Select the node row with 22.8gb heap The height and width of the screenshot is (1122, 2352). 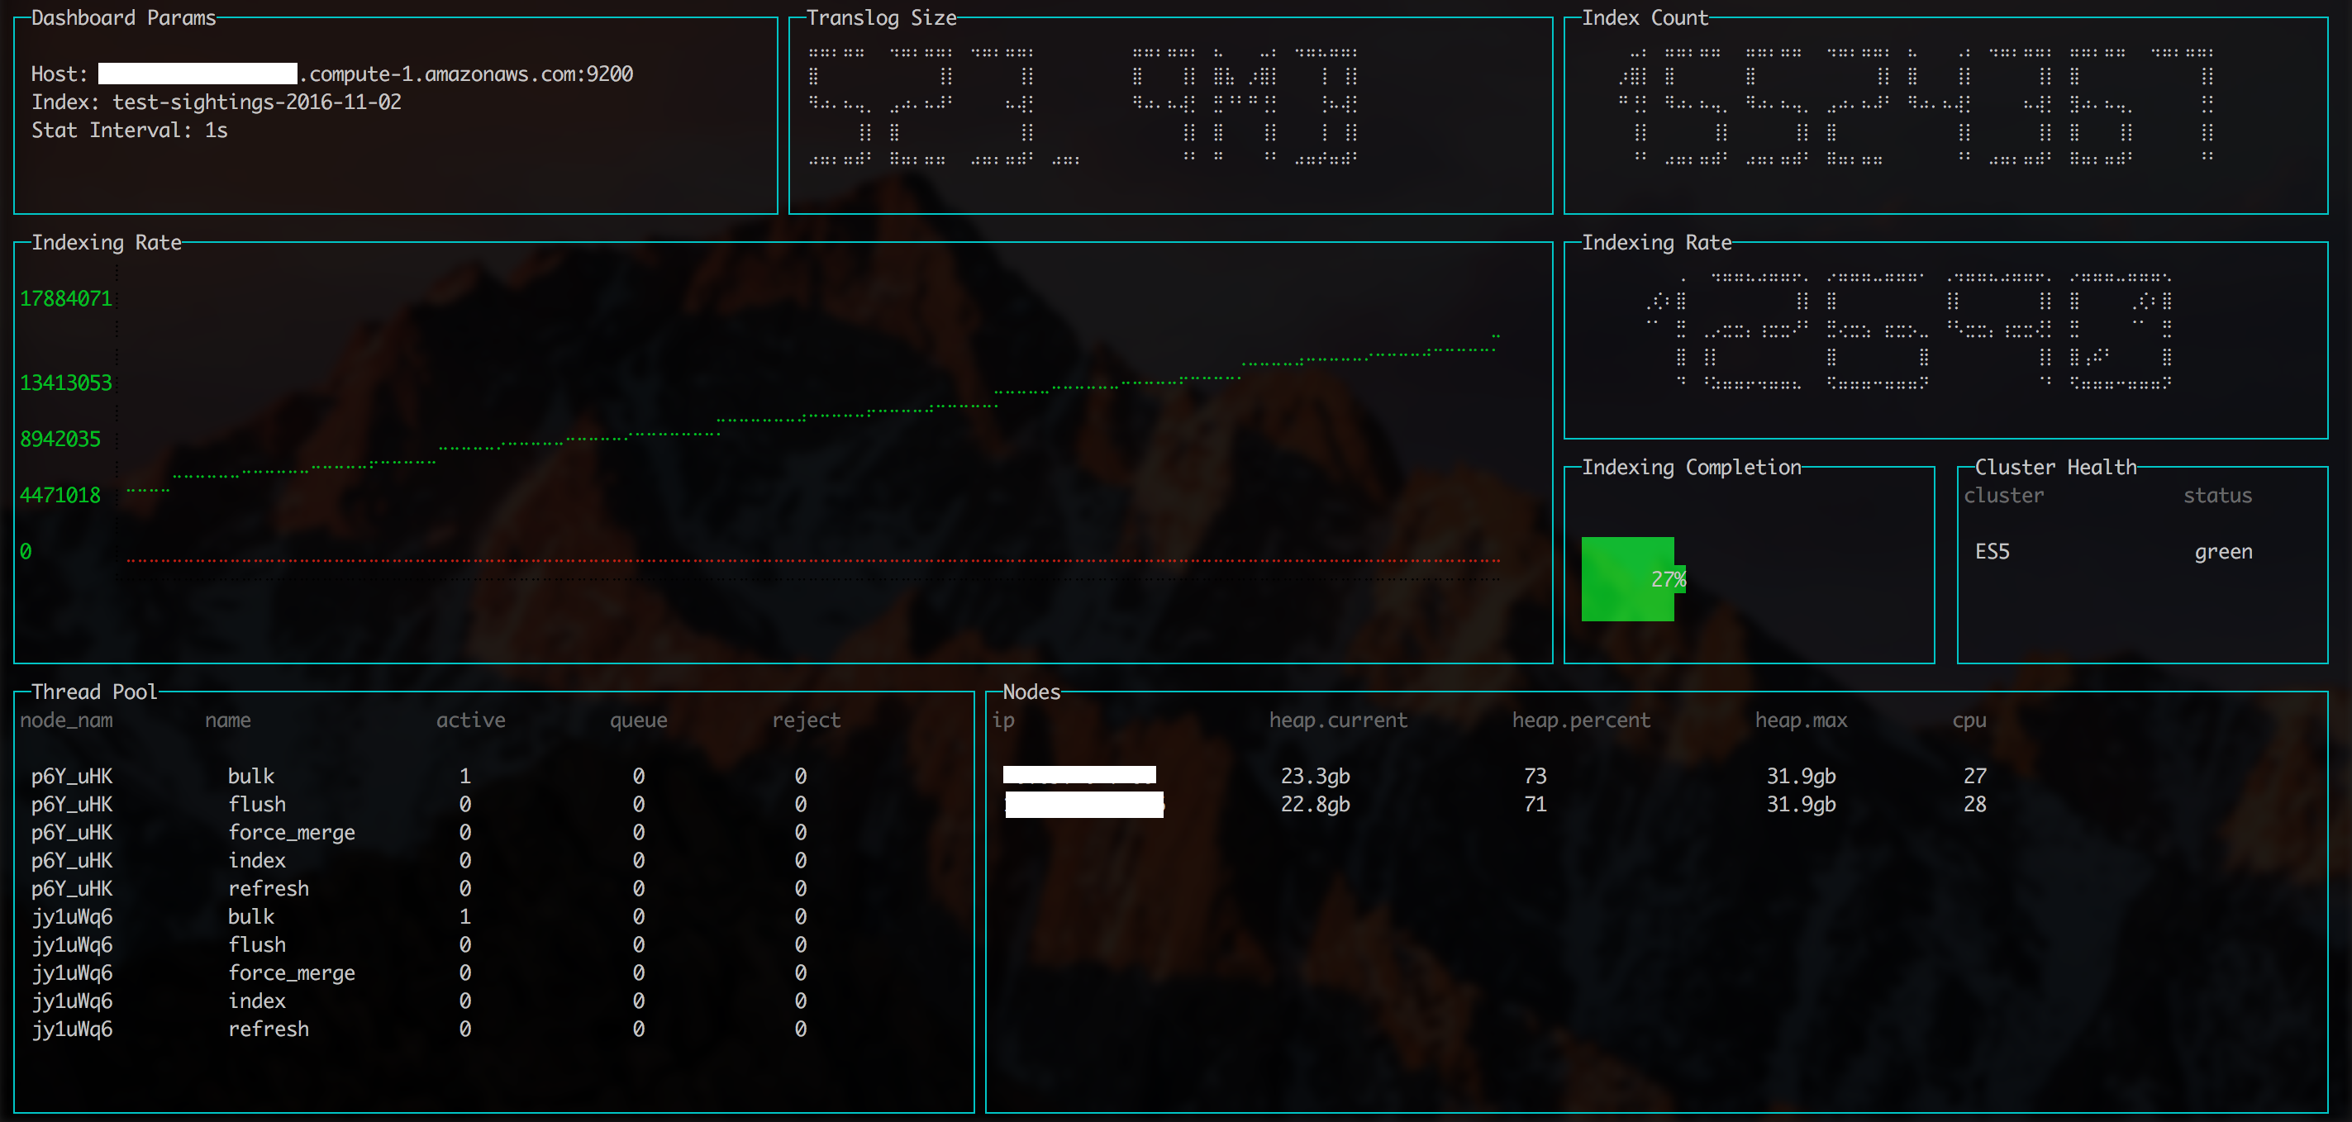click(x=1315, y=804)
